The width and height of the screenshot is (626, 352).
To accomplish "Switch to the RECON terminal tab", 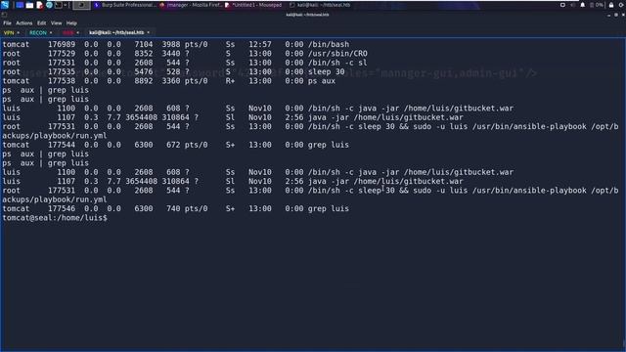I will coord(38,32).
